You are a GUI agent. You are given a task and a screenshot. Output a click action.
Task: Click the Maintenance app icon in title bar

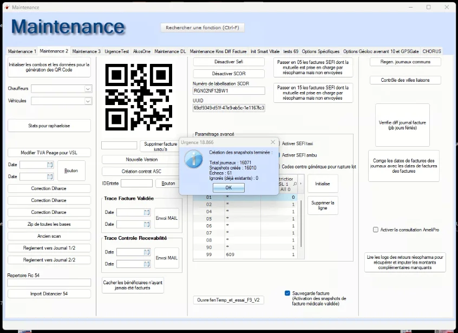(x=6, y=7)
